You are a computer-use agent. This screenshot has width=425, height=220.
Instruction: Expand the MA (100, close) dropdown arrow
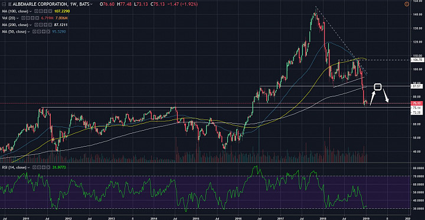pos(31,11)
